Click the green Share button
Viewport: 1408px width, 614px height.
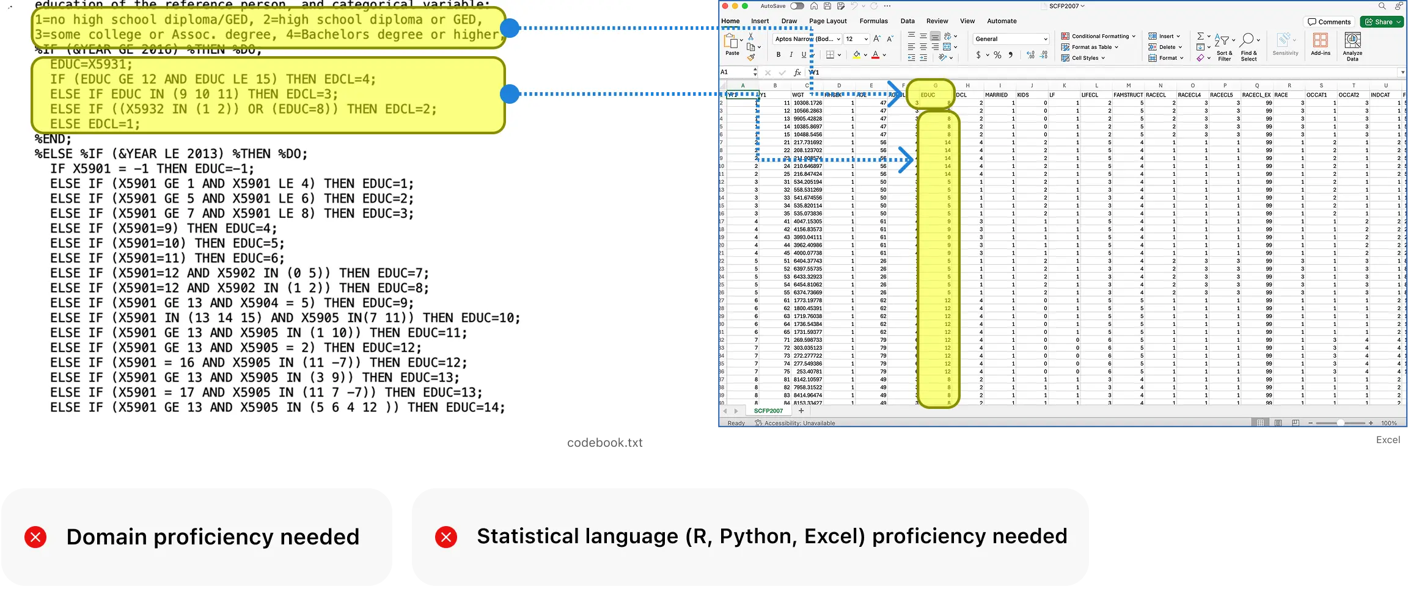pos(1382,22)
